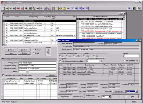
Task: Select Ausschuß berücksichtigen ja option
Action: pyautogui.click(x=60, y=56)
